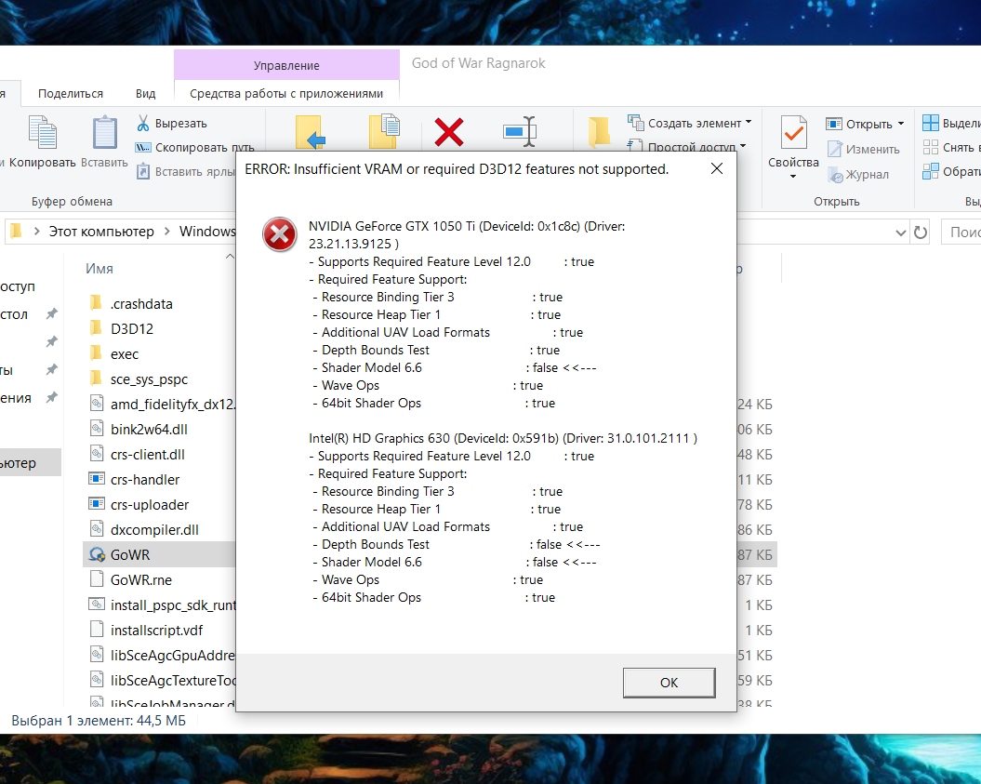This screenshot has height=784, width=981.
Task: Close the D3D12 error dialog
Action: click(x=716, y=169)
